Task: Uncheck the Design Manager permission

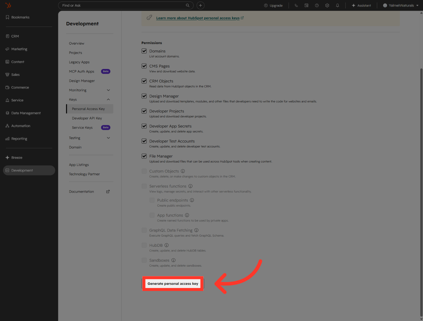Action: coord(144,96)
